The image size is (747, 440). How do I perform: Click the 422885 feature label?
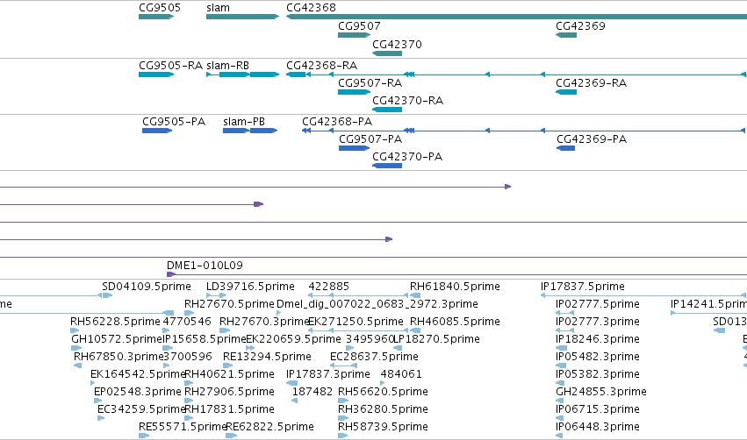328,287
